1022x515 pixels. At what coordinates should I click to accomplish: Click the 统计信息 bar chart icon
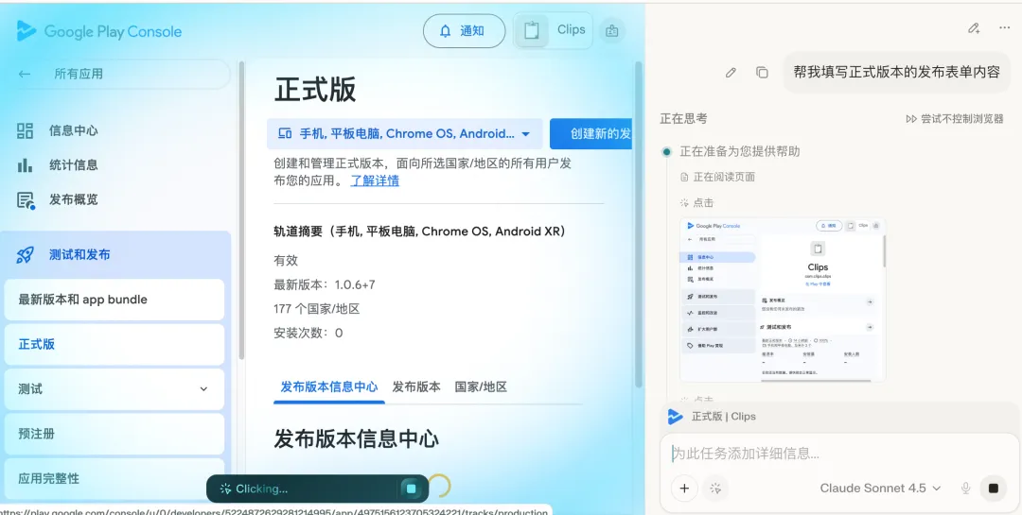coord(25,164)
